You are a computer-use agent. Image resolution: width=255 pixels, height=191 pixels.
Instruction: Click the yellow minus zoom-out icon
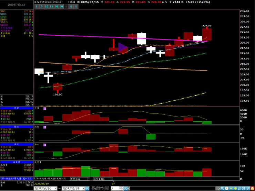coord(231,188)
